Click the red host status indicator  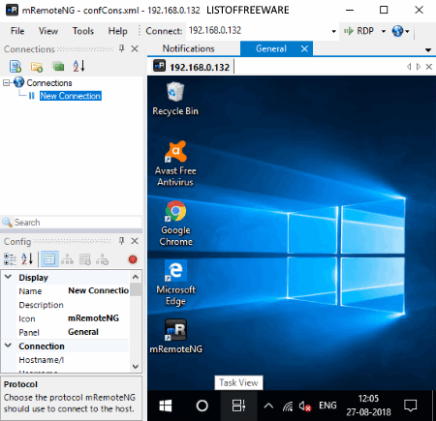click(133, 259)
